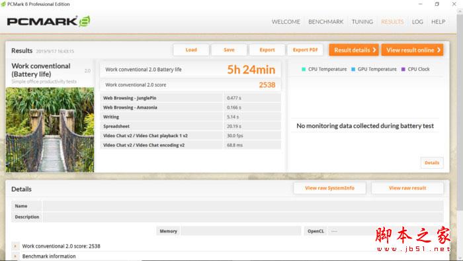Click the 5h 24min battery life value
This screenshot has height=261, width=463.
click(251, 70)
